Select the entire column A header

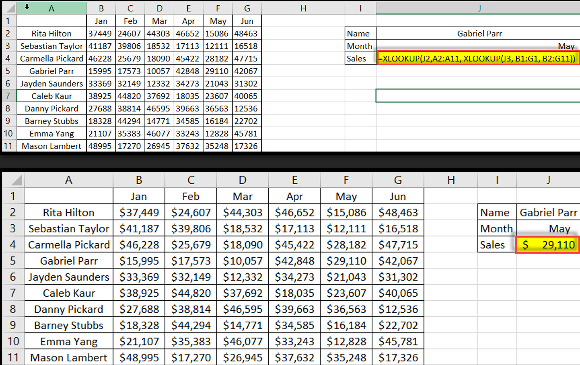pyautogui.click(x=51, y=8)
